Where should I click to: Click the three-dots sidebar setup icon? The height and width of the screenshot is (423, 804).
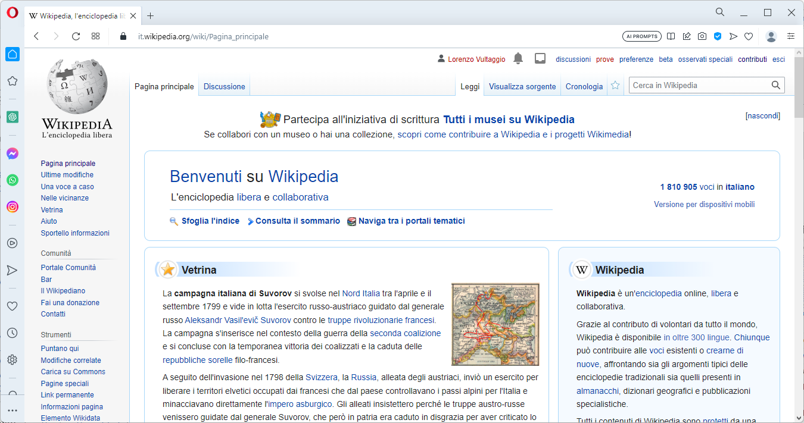tap(13, 411)
